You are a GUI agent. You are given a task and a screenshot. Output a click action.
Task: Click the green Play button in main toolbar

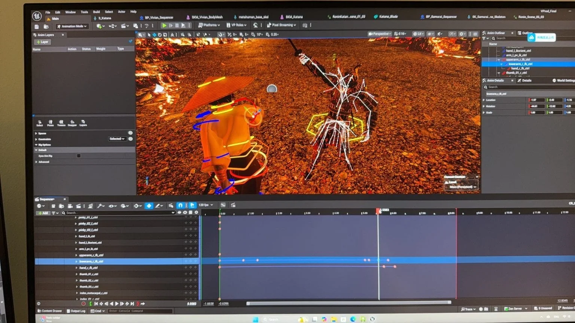[164, 25]
